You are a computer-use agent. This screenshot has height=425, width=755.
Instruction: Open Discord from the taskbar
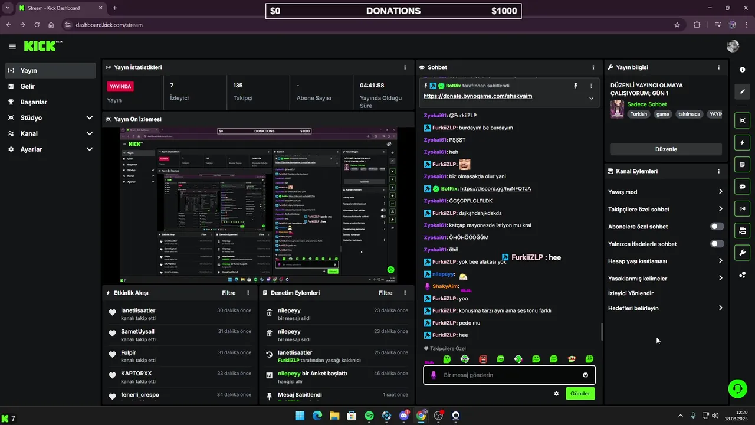pyautogui.click(x=404, y=416)
